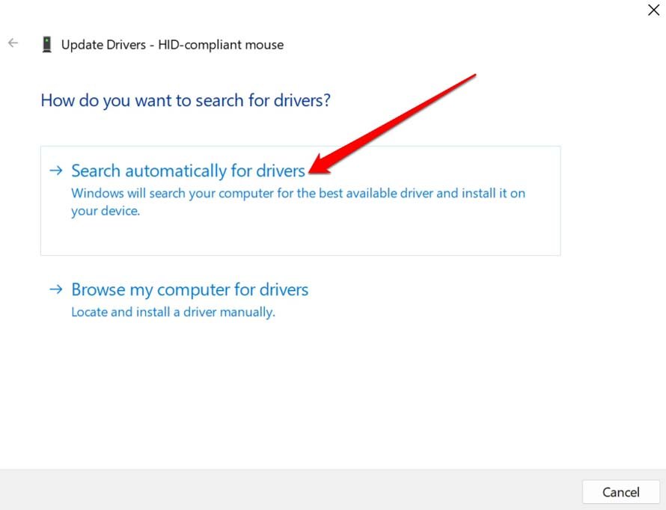
Task: Click the right-arrow marker of the second option
Action: (x=56, y=289)
